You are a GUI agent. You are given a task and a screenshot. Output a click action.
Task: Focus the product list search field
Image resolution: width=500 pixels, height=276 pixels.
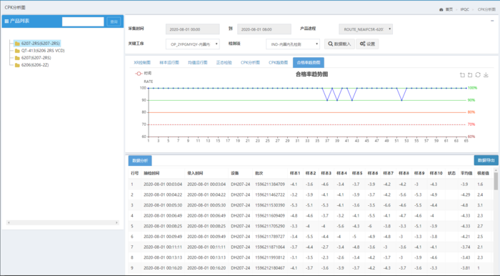coord(83,21)
